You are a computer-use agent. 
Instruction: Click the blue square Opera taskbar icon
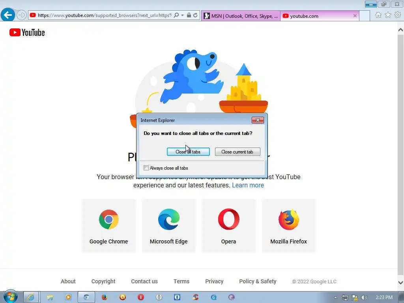177,297
